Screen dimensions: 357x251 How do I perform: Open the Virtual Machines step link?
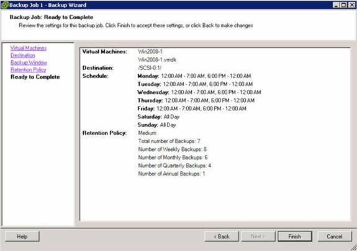pyautogui.click(x=28, y=48)
